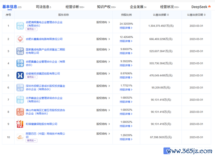Expand 股权结构 for 深圳市招银云享 row
The image size is (215, 157).
(x=103, y=86)
